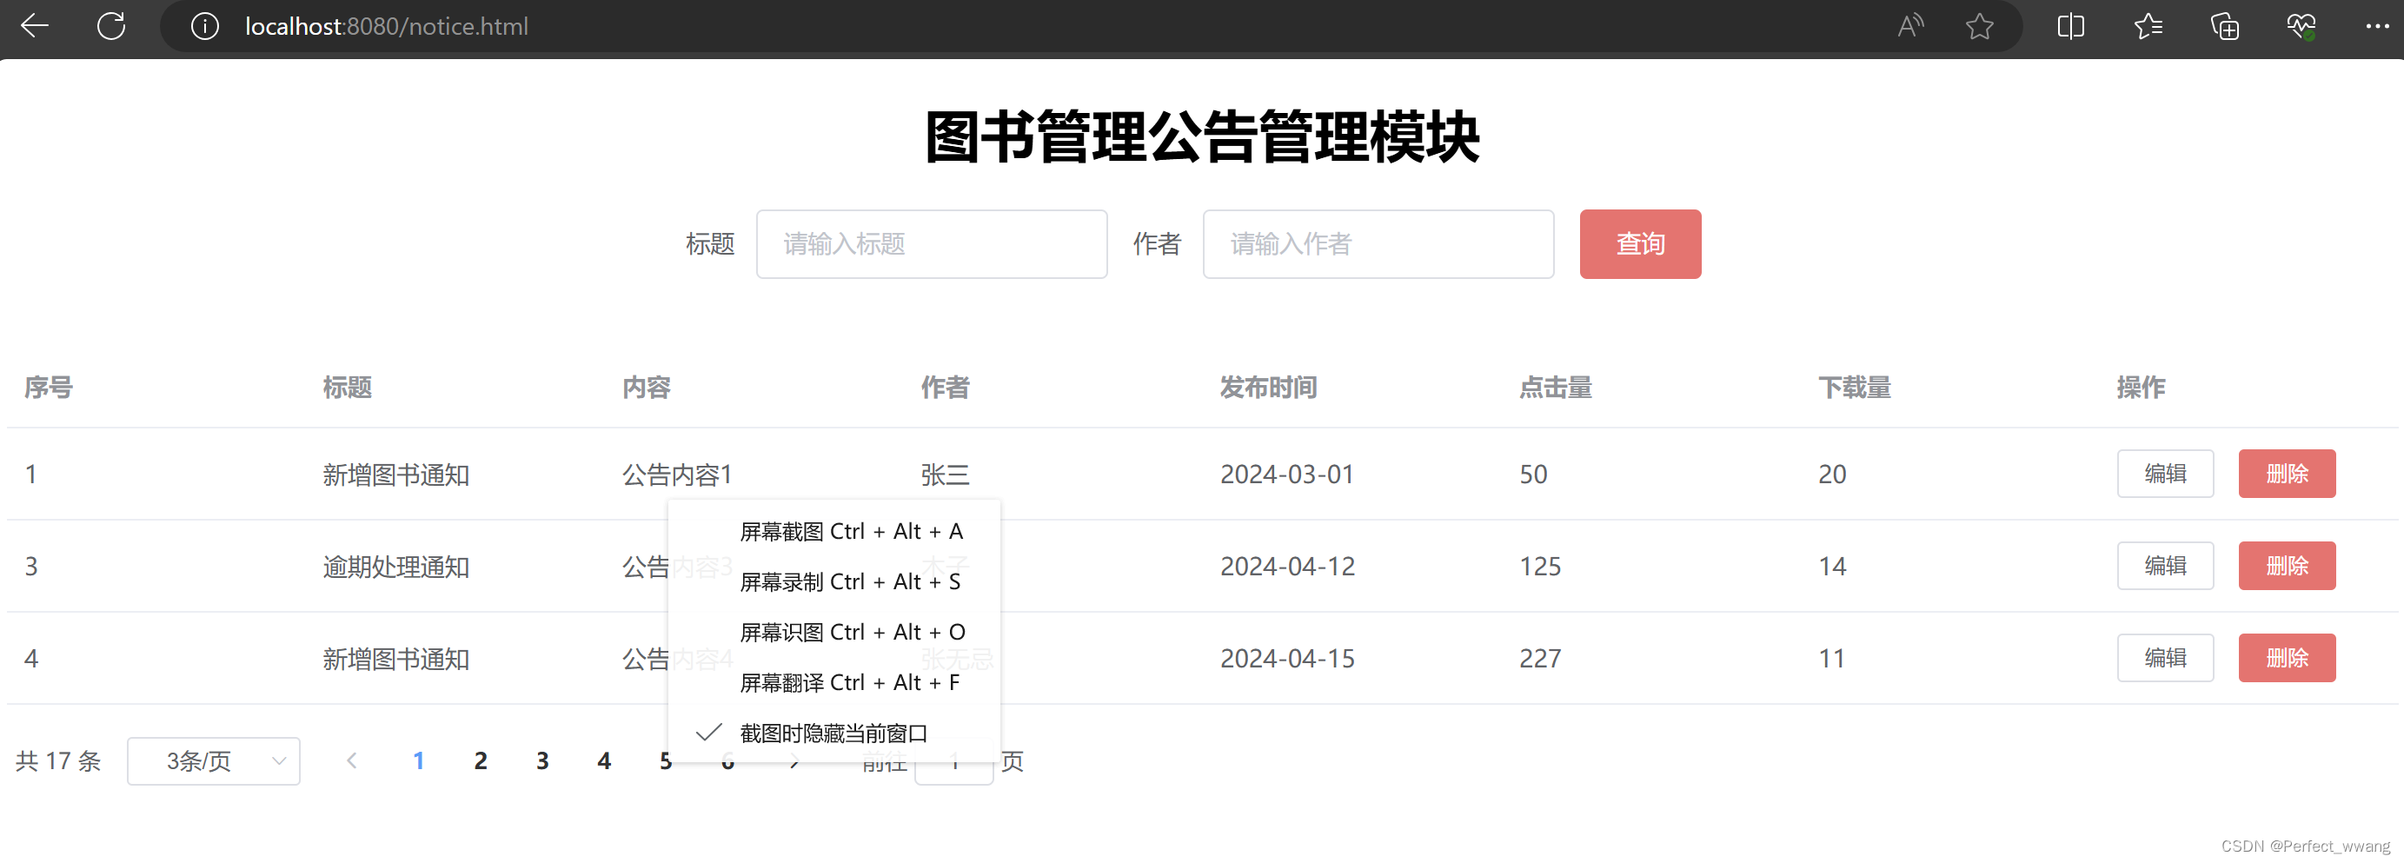
Task: Open browser essentials heart icon
Action: pos(2301,26)
